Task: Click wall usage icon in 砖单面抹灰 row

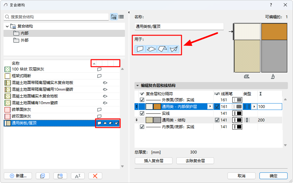Action: pyautogui.click(x=99, y=110)
